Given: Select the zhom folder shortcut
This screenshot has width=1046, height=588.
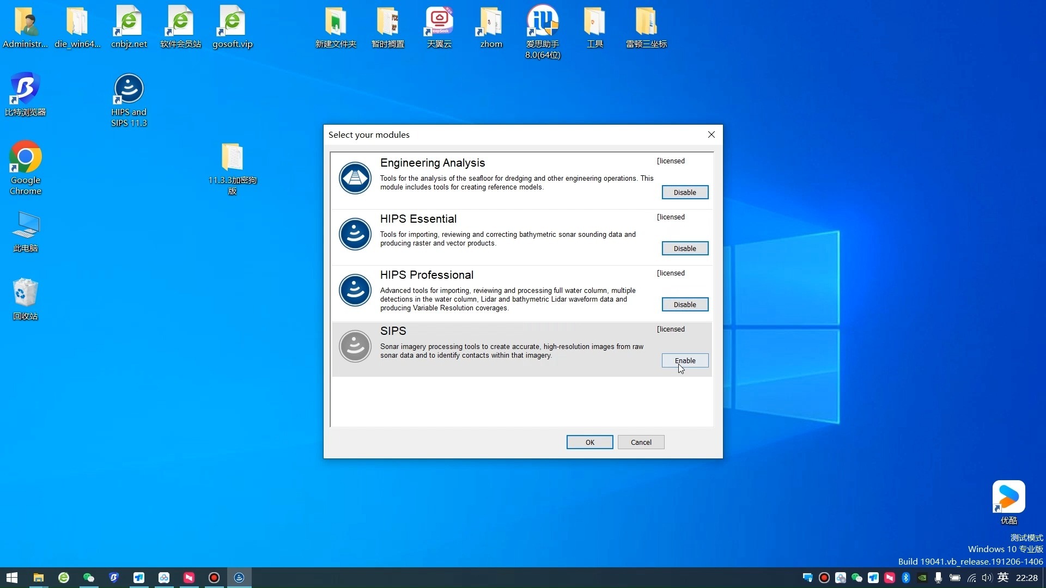Looking at the screenshot, I should pyautogui.click(x=491, y=27).
